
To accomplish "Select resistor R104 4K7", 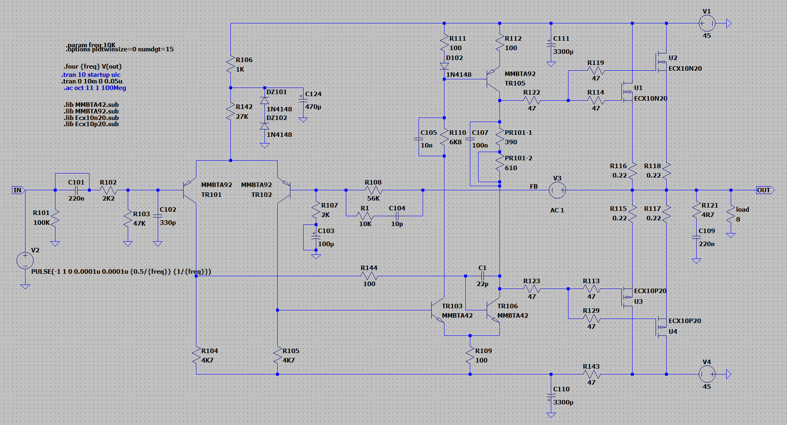I will tap(196, 356).
